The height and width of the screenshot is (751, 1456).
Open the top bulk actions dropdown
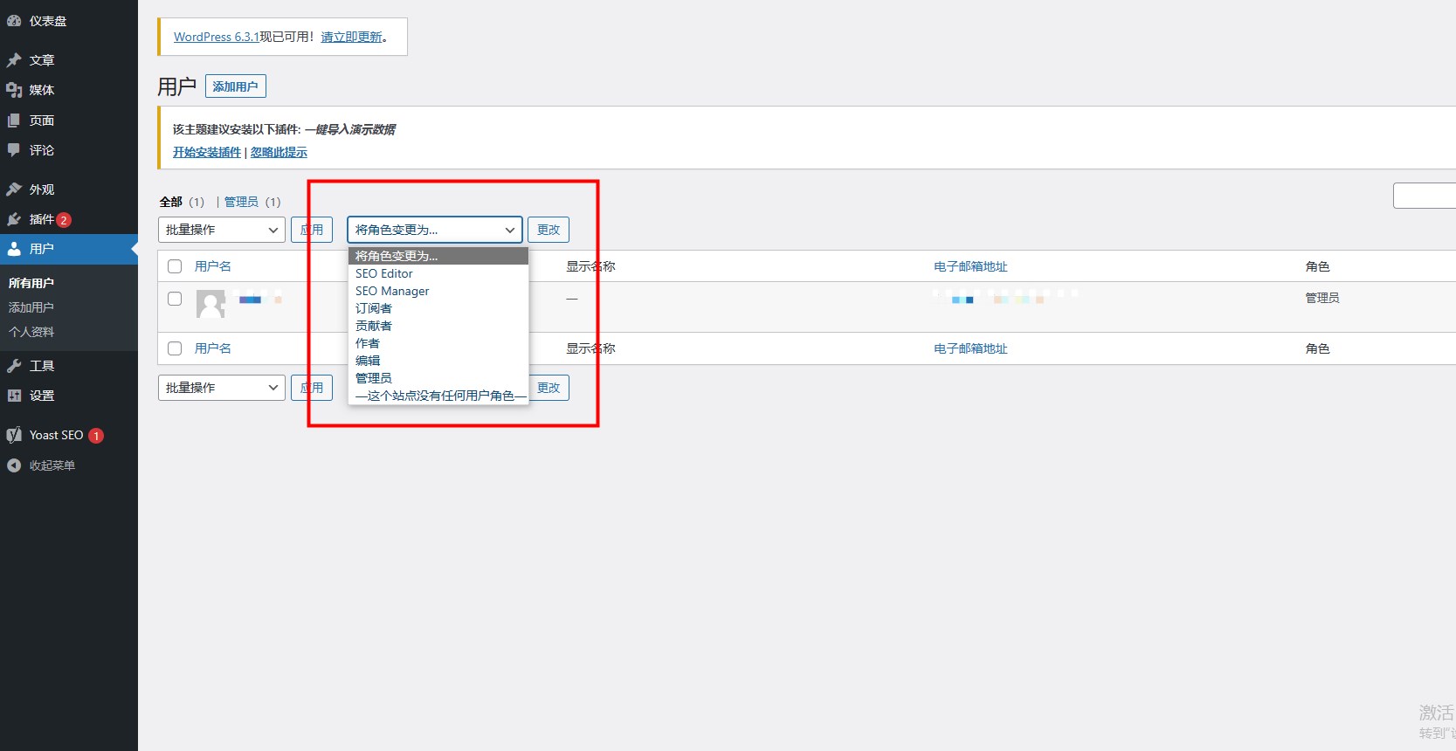(221, 230)
